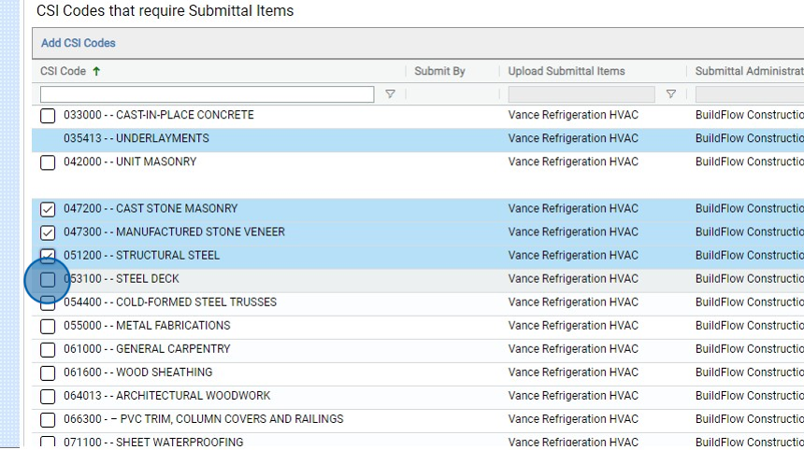
Task: Select the 035413 Underlayments row
Action: tap(136, 138)
